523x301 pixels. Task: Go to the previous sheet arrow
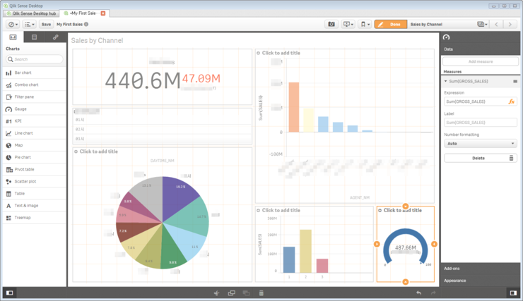496,24
